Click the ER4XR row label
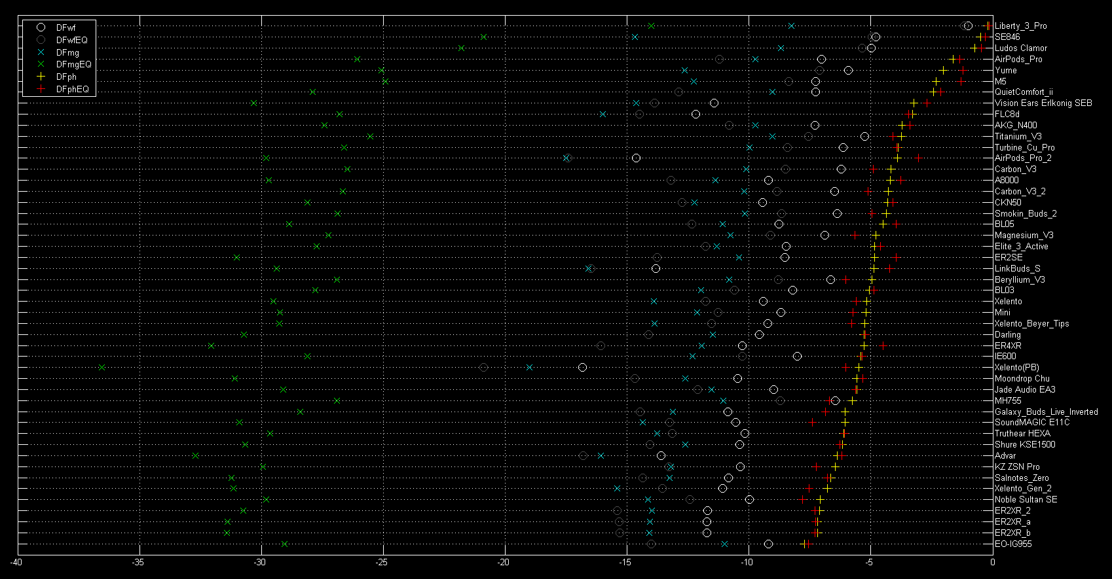Screen dimensions: 1112x579 [1008, 346]
